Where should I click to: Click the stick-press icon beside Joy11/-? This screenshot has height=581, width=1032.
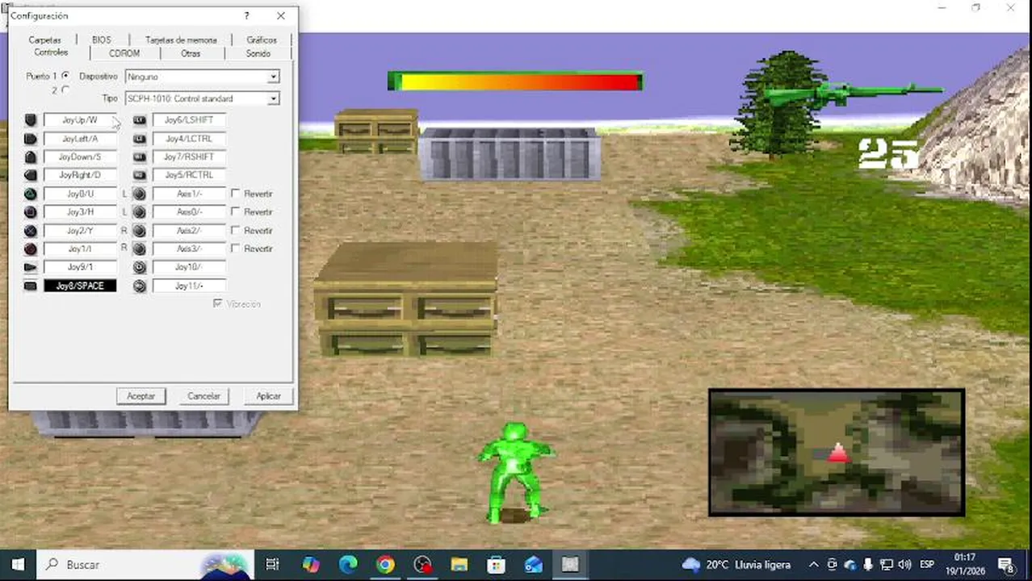click(140, 286)
